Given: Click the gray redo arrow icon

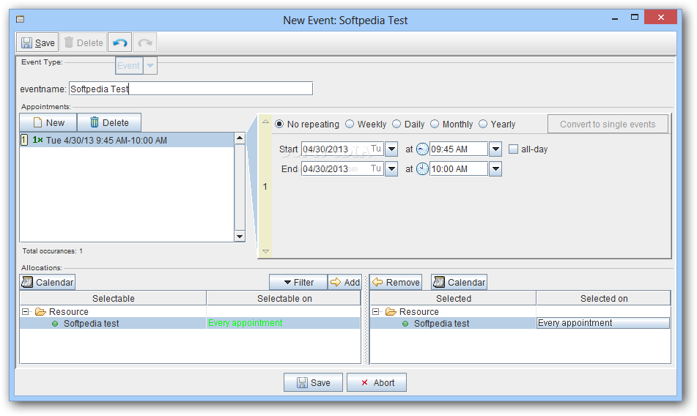Looking at the screenshot, I should pyautogui.click(x=145, y=42).
